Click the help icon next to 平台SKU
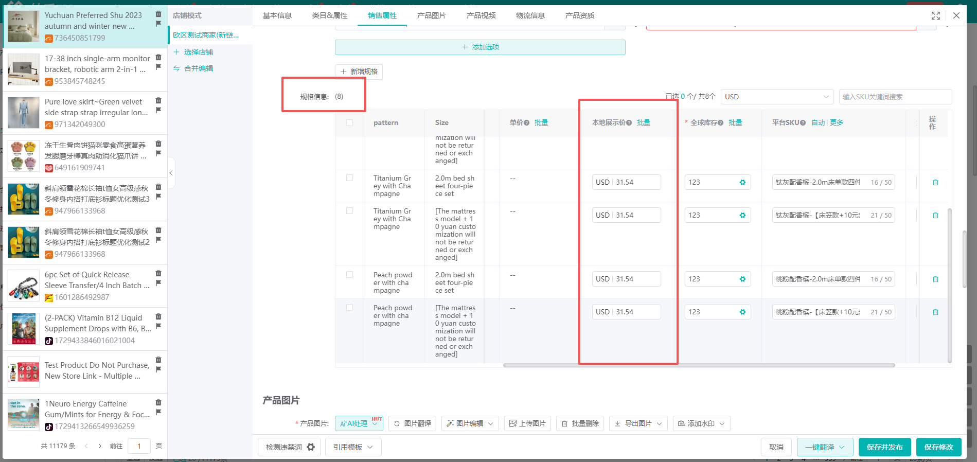 pyautogui.click(x=803, y=122)
